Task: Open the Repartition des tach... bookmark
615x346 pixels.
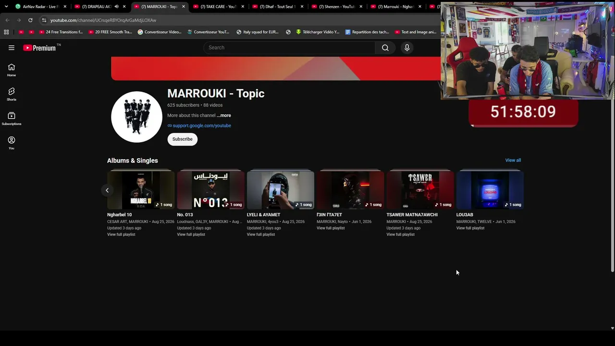Action: click(x=367, y=32)
